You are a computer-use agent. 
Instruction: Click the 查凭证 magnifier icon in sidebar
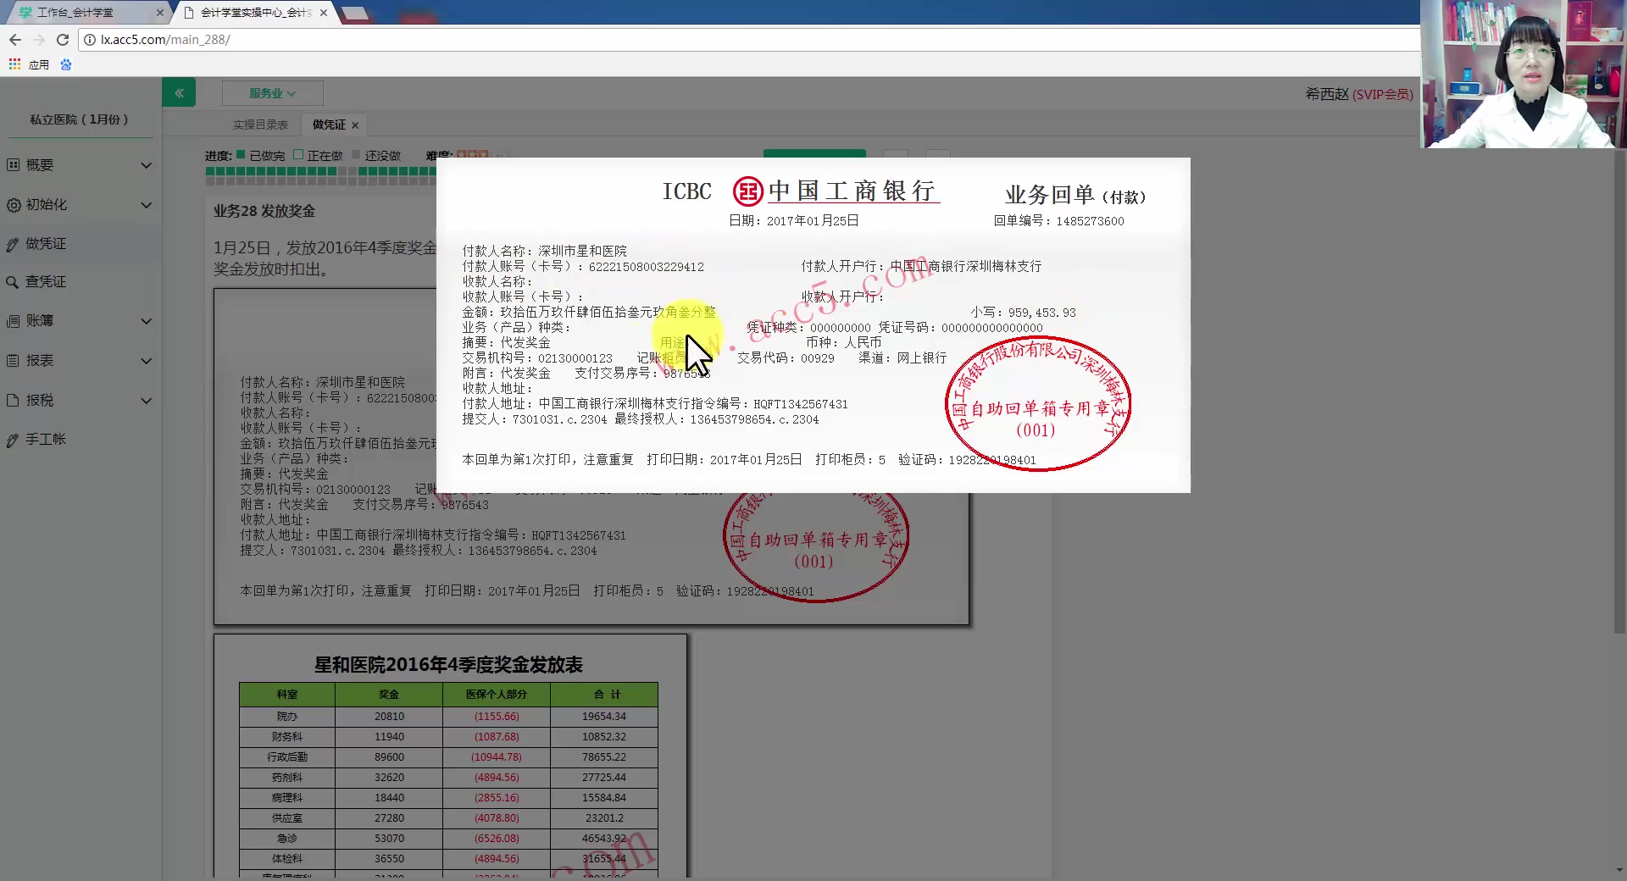(12, 282)
